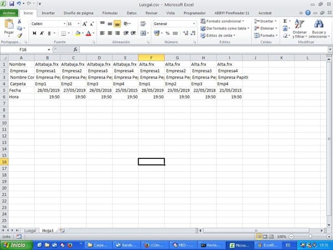Click increase indent icon
Image resolution: width=333 pixels, height=250 pixels.
[133, 33]
